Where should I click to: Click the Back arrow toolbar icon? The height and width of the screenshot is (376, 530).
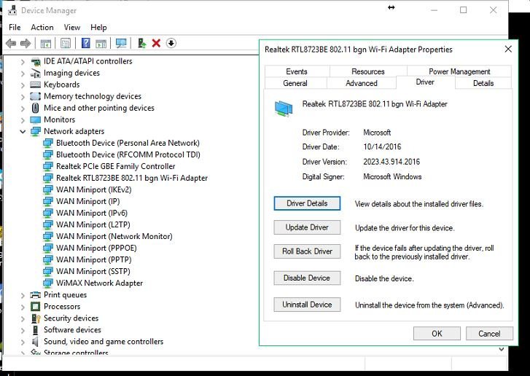pos(11,43)
